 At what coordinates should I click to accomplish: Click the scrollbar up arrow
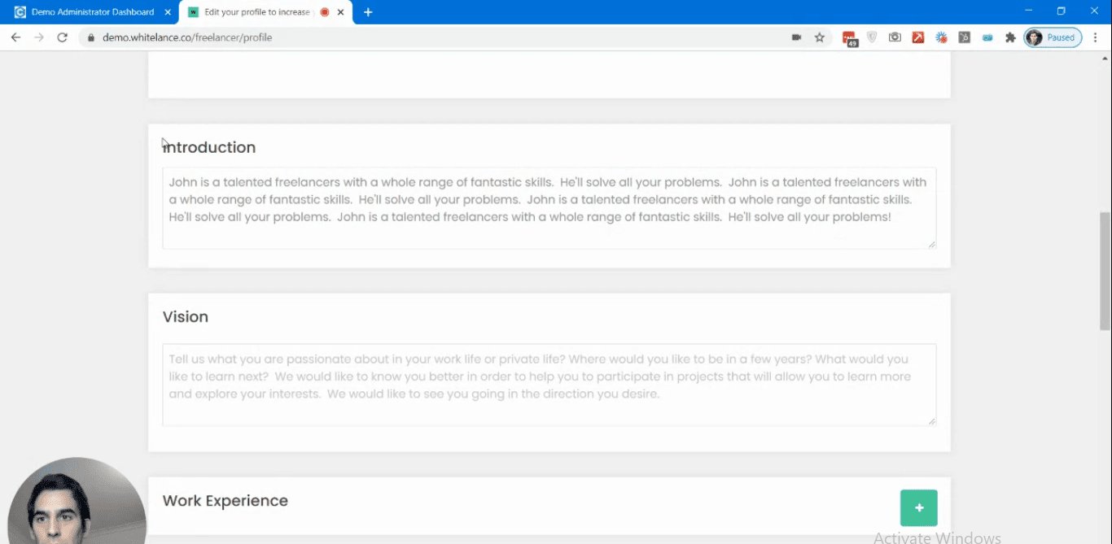(x=1105, y=58)
